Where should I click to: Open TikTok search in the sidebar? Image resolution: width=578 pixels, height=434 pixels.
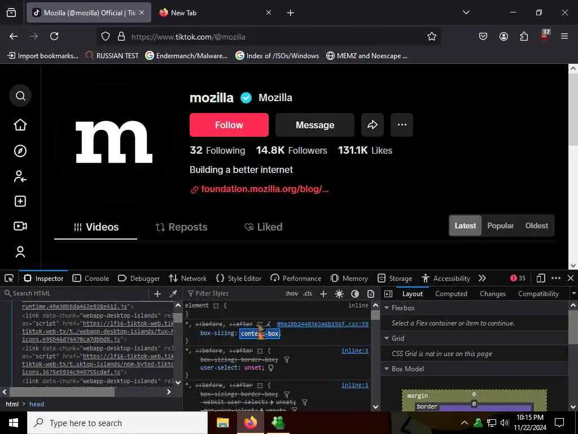pyautogui.click(x=20, y=96)
